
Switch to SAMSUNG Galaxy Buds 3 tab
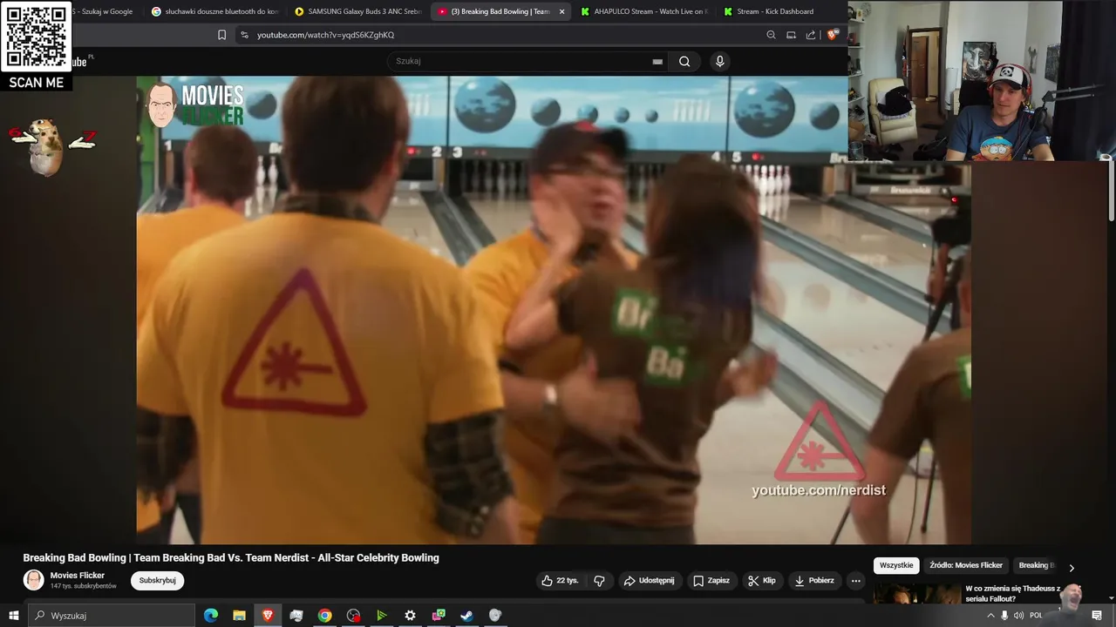[357, 11]
